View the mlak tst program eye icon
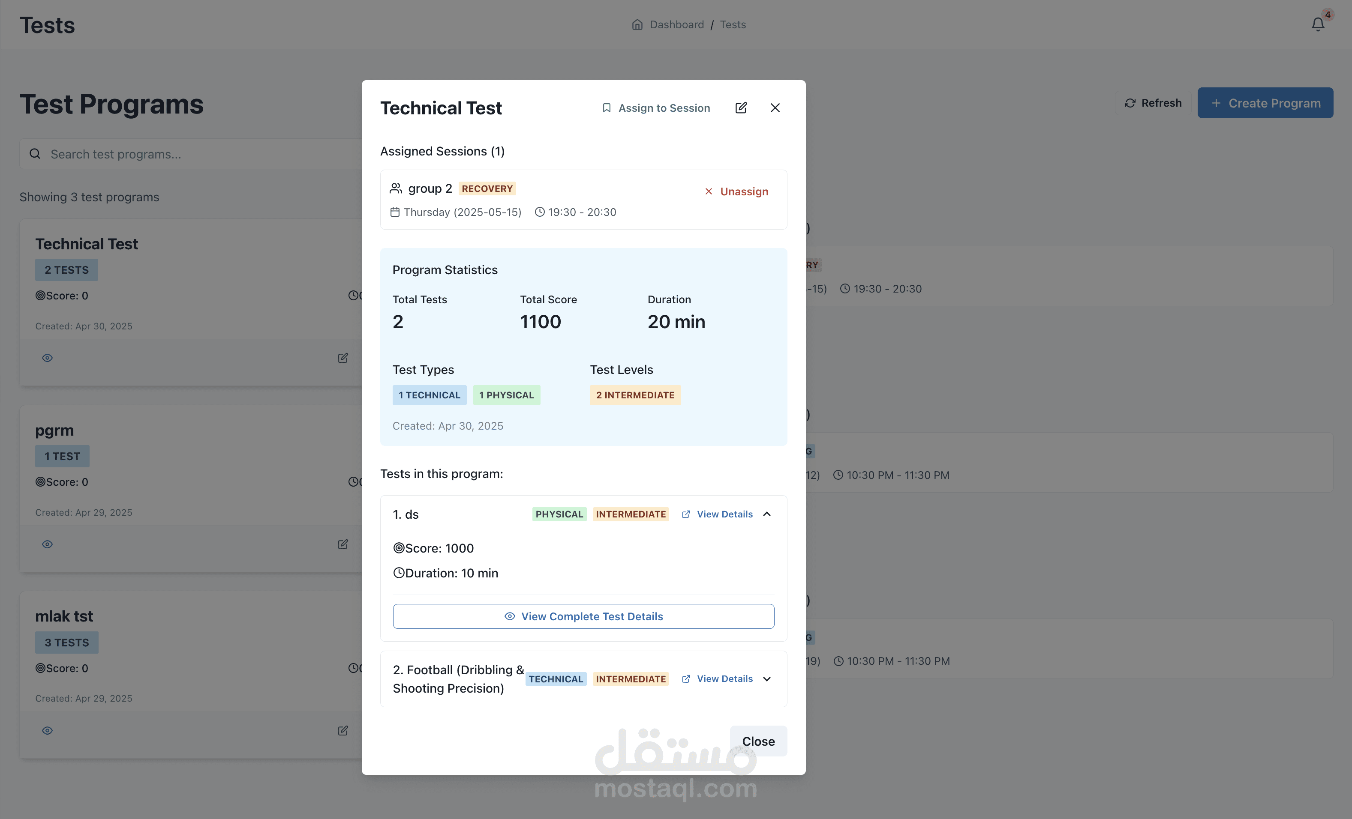 click(x=47, y=731)
